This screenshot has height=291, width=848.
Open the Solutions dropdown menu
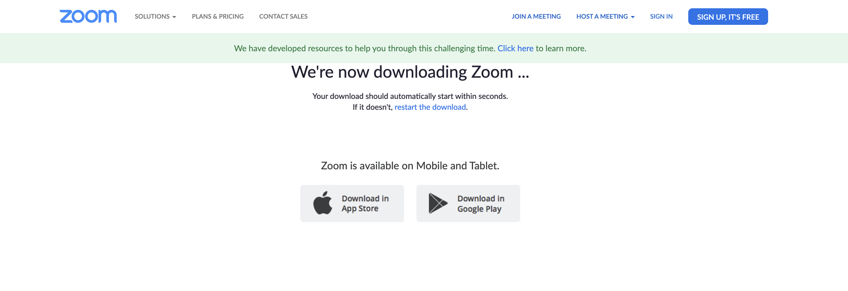point(155,17)
